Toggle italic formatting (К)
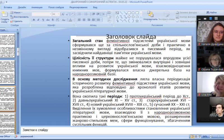The image size is (224, 140). [38, 20]
